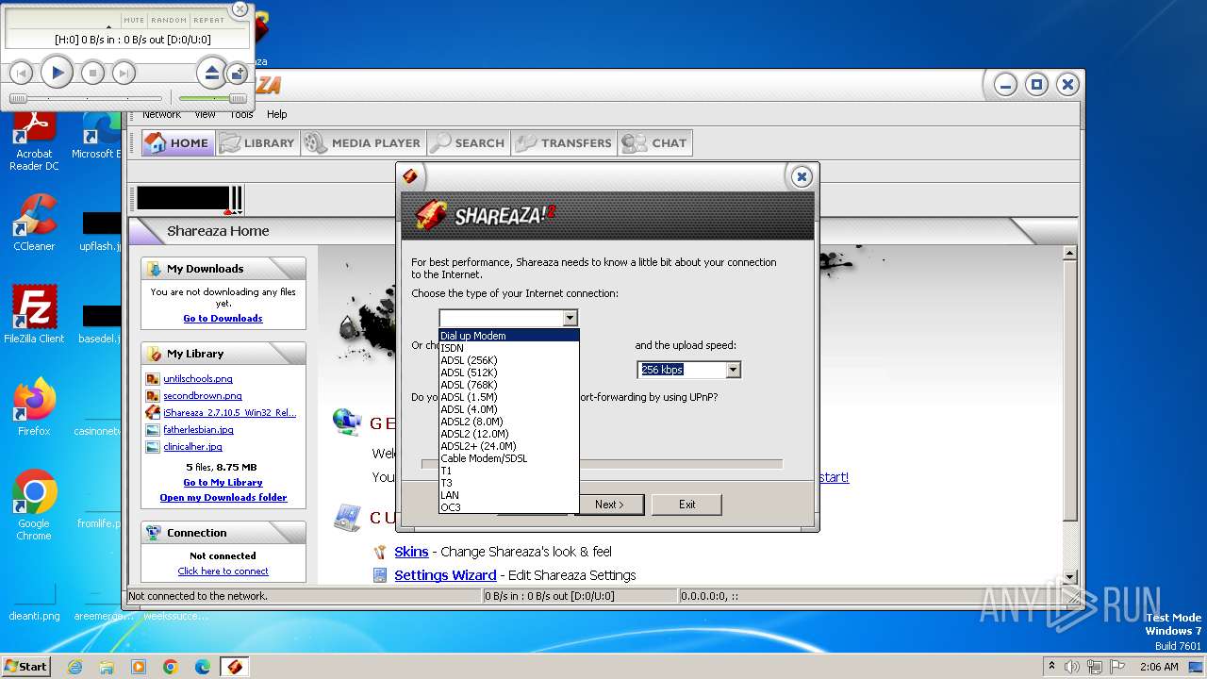Choose ADSL (768K) connection option

[508, 385]
